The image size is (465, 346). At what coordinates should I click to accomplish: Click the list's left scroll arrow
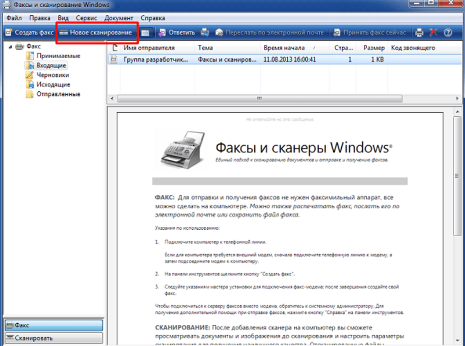pos(112,98)
